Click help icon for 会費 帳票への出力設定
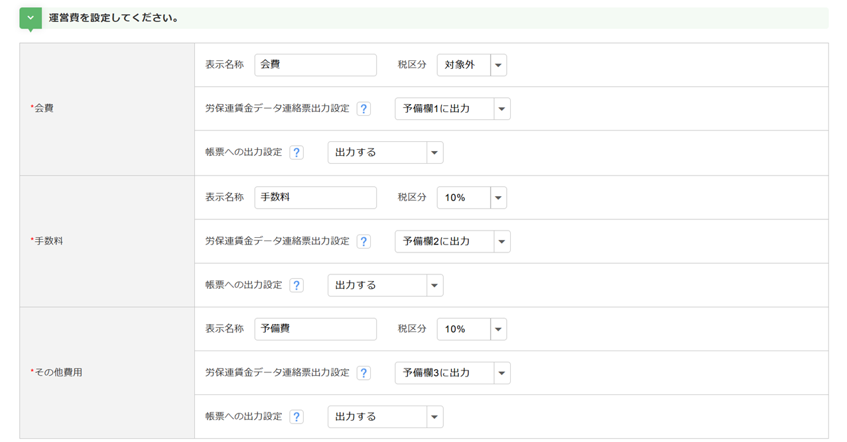The height and width of the screenshot is (442, 847). (x=296, y=152)
